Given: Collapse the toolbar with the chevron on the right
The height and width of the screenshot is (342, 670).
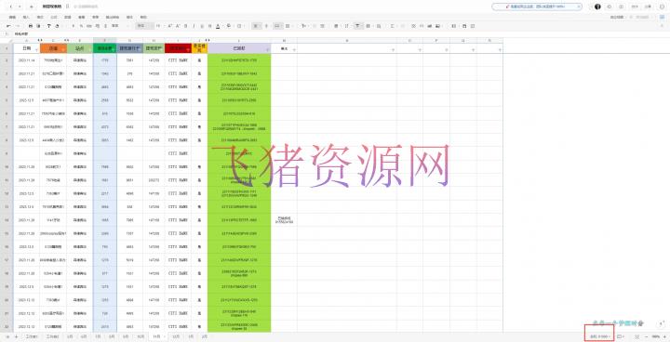Looking at the screenshot, I should (x=662, y=26).
